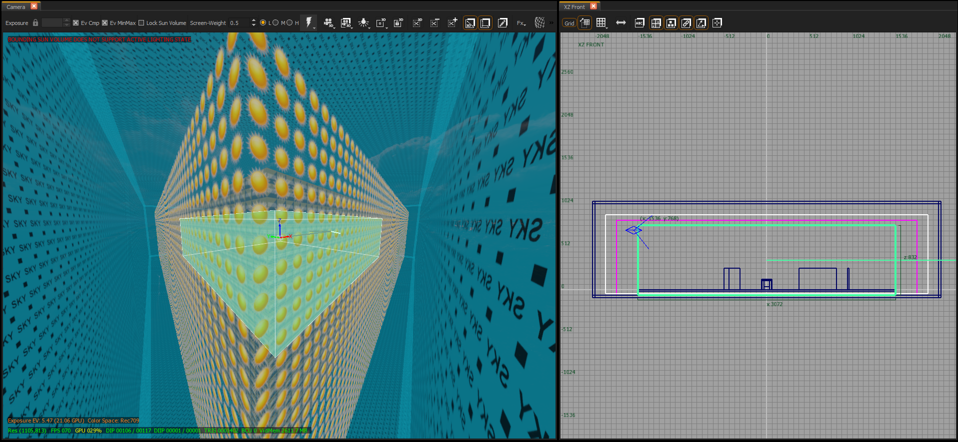Select the XZ Front tab
The height and width of the screenshot is (442, 958).
(x=574, y=7)
